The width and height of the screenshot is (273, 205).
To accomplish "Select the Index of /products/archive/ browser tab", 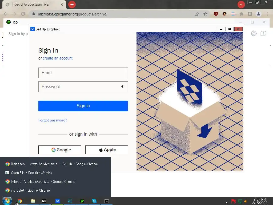I will [34, 5].
